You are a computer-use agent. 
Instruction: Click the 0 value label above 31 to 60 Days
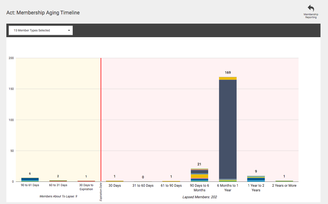tap(143, 177)
